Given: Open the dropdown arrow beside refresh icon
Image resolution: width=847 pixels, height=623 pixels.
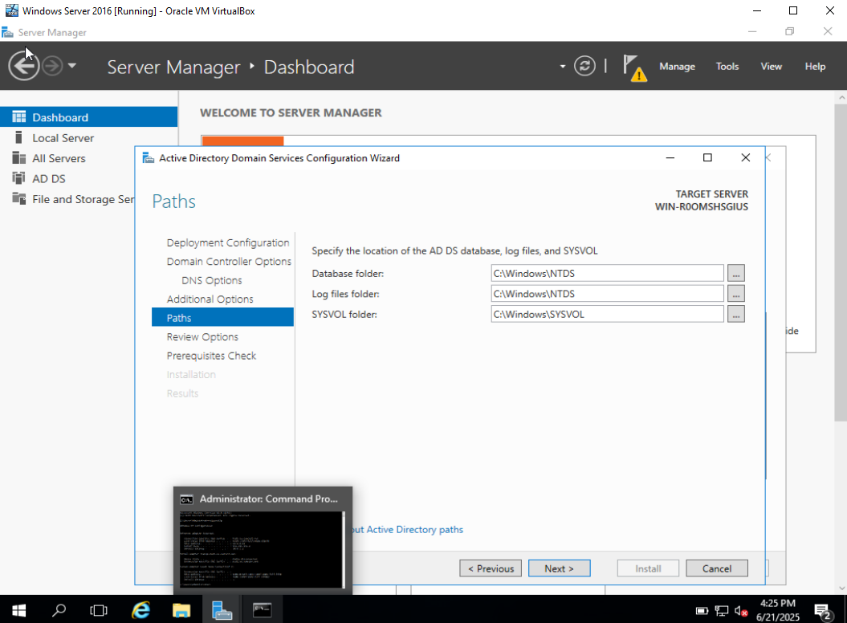Looking at the screenshot, I should [562, 67].
